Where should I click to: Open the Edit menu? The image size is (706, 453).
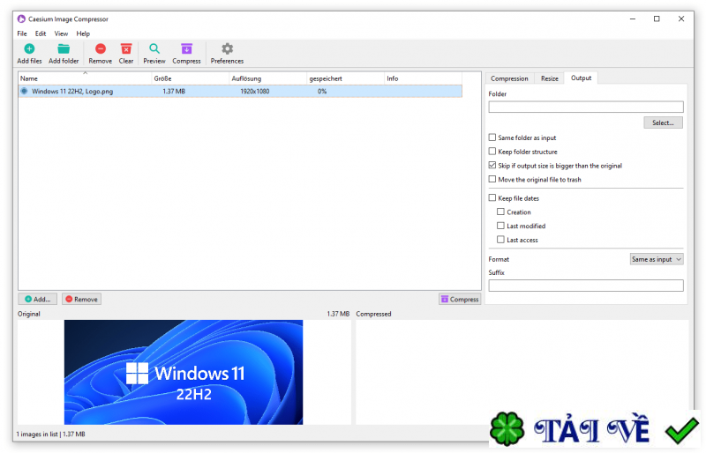coord(41,33)
